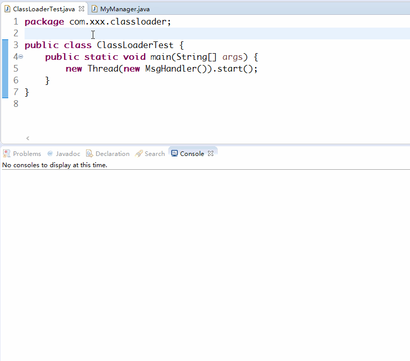Click the Declaration view icon
This screenshot has height=361, width=410.
pyautogui.click(x=89, y=153)
